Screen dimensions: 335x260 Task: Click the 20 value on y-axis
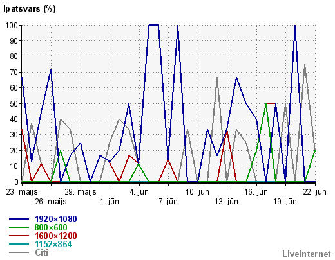point(14,151)
